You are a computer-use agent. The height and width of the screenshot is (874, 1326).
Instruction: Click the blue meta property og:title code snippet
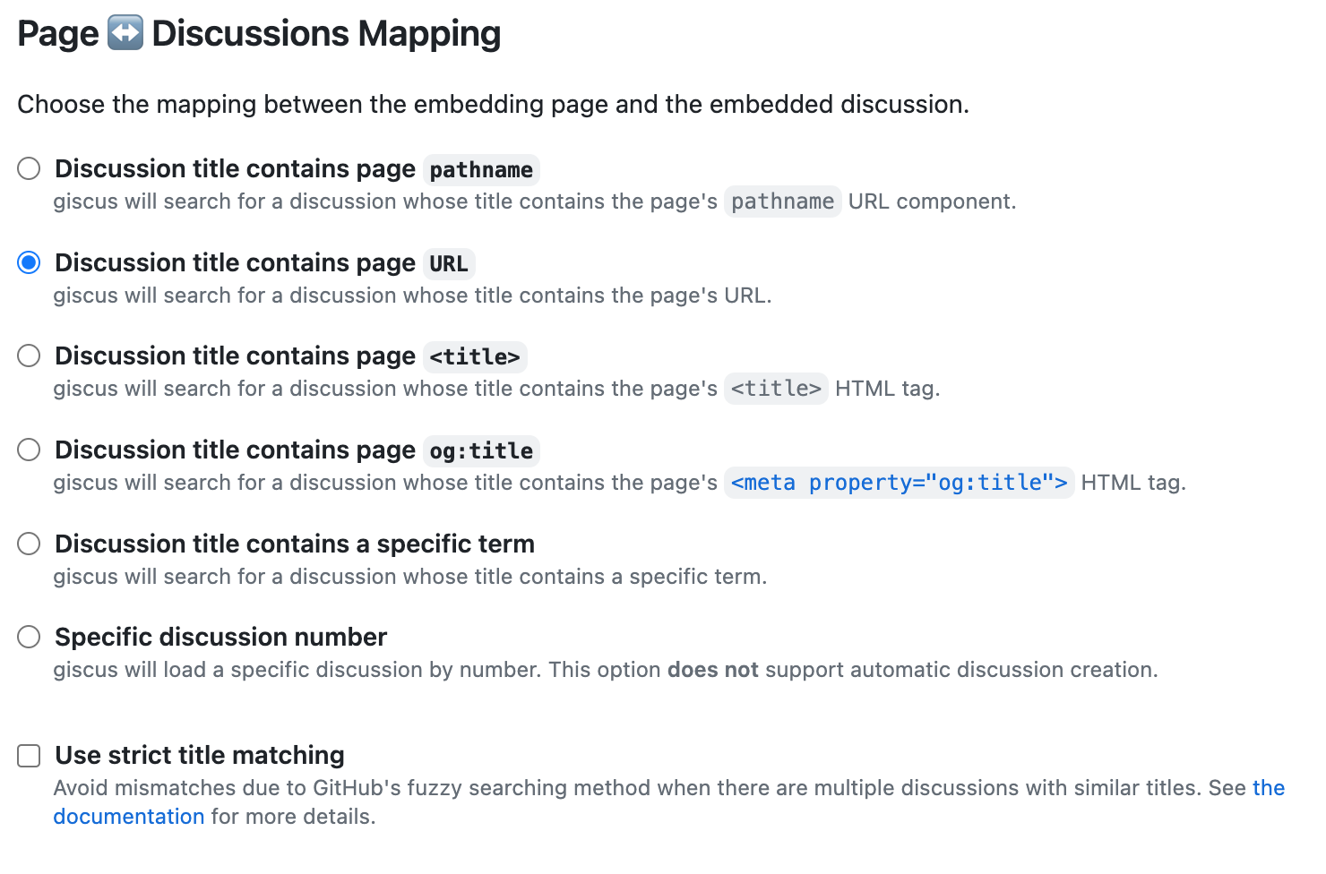tap(899, 483)
